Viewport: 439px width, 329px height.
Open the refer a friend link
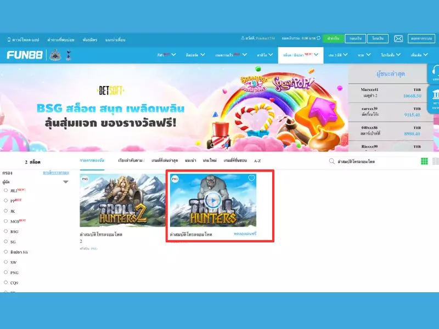(115, 39)
